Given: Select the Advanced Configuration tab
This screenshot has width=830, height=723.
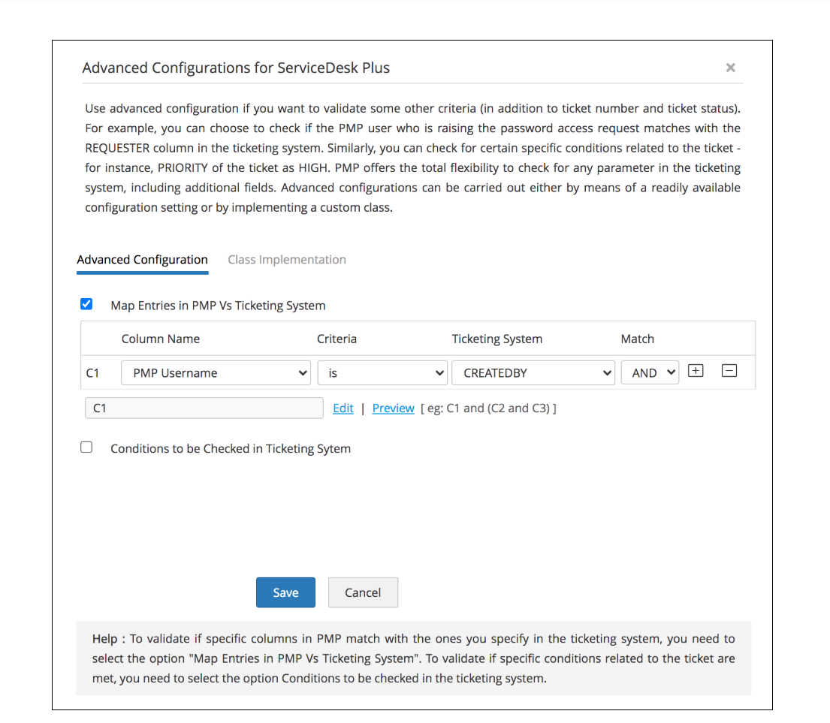Looking at the screenshot, I should point(142,260).
